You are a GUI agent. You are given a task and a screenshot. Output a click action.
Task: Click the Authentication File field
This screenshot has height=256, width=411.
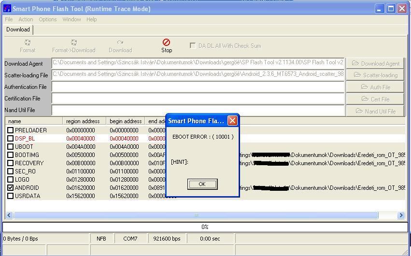click(x=198, y=87)
